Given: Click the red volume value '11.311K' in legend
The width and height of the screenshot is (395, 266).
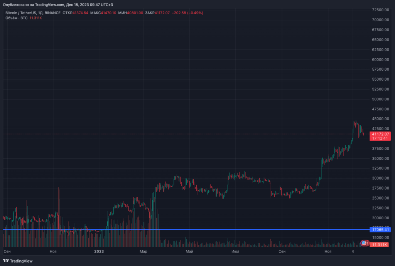Looking at the screenshot, I should point(35,18).
